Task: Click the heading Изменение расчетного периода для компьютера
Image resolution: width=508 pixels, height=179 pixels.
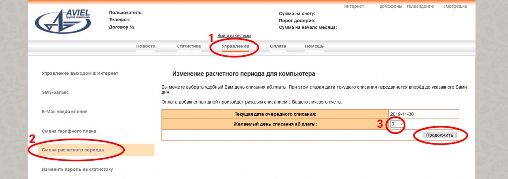Action: 243,74
